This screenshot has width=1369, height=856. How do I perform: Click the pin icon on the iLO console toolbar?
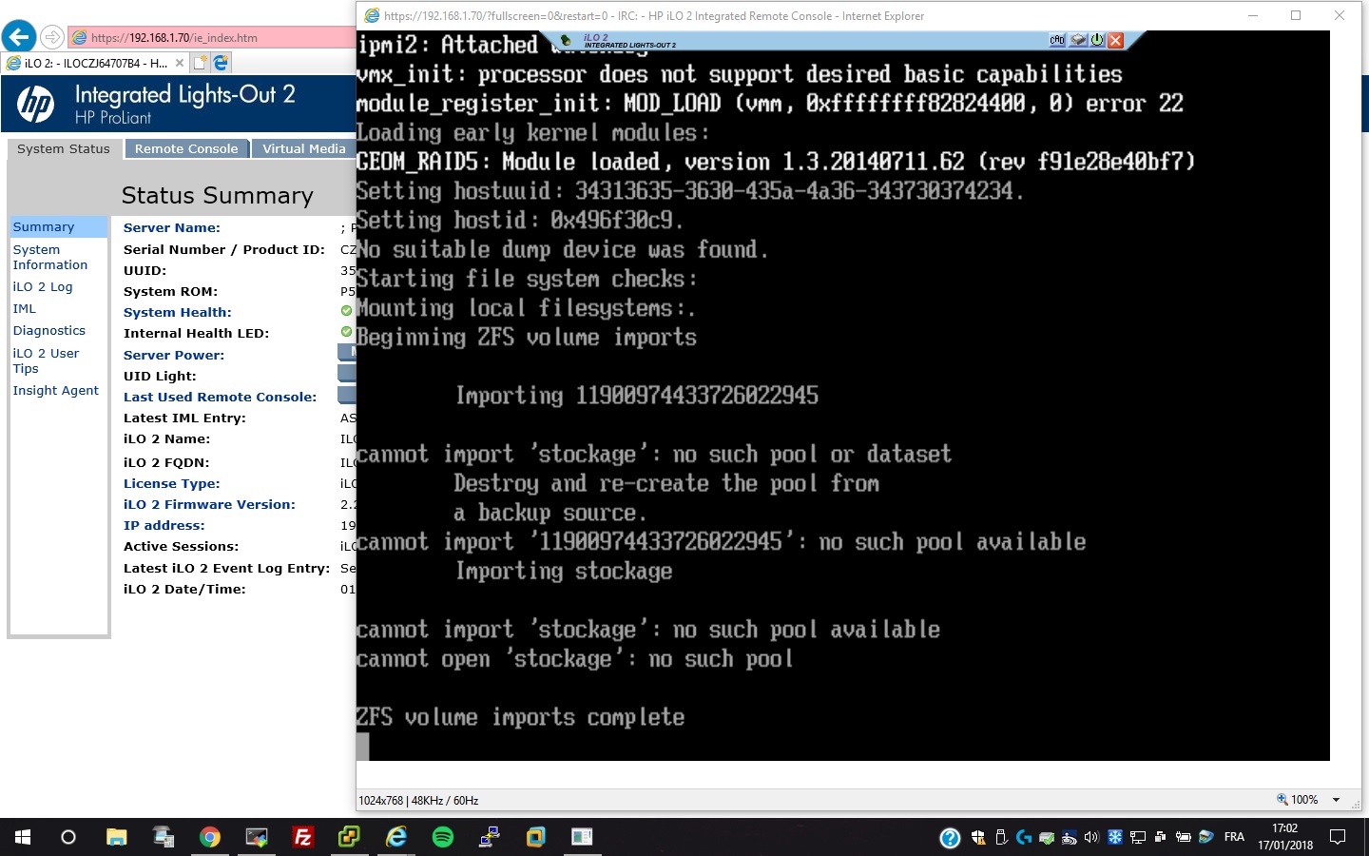566,40
